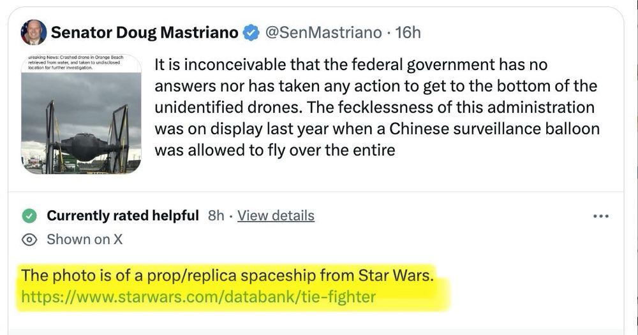Open View details for the note
638x335 pixels.
click(x=276, y=216)
